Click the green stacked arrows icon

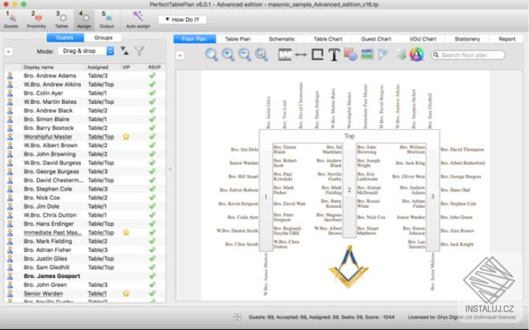coord(401,54)
